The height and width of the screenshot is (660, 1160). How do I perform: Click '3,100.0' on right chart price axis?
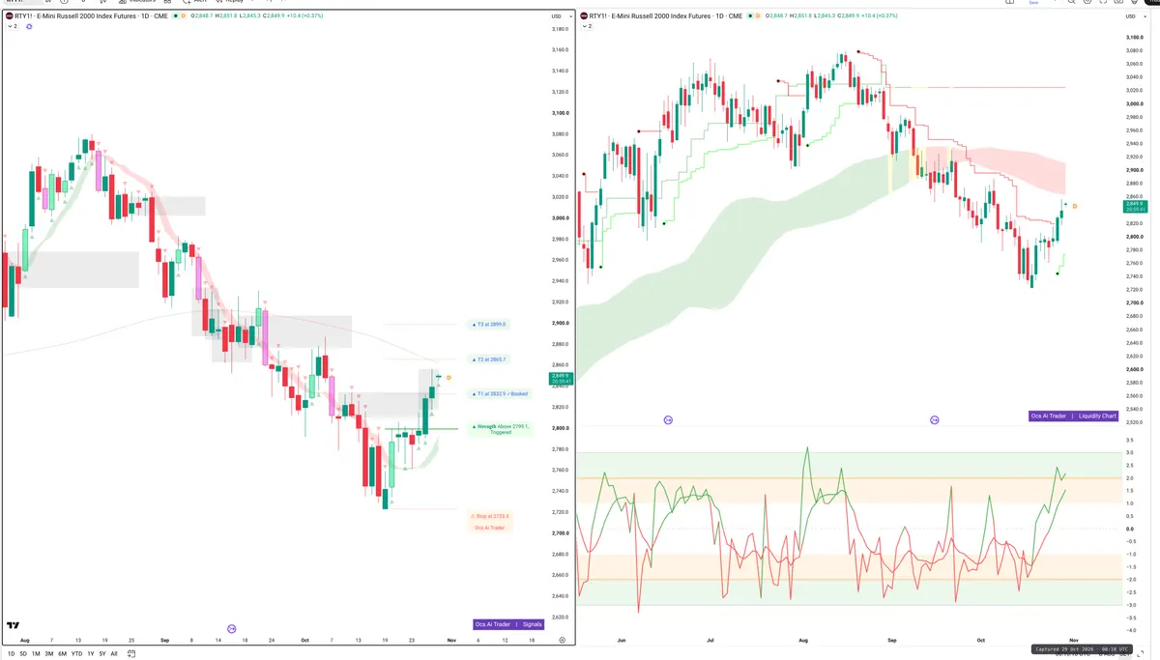click(1135, 38)
